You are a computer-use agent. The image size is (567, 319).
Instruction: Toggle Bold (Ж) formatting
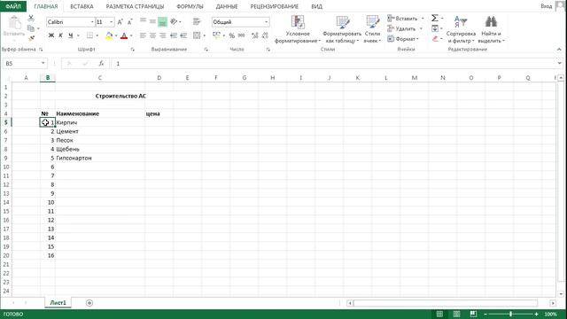click(x=51, y=35)
